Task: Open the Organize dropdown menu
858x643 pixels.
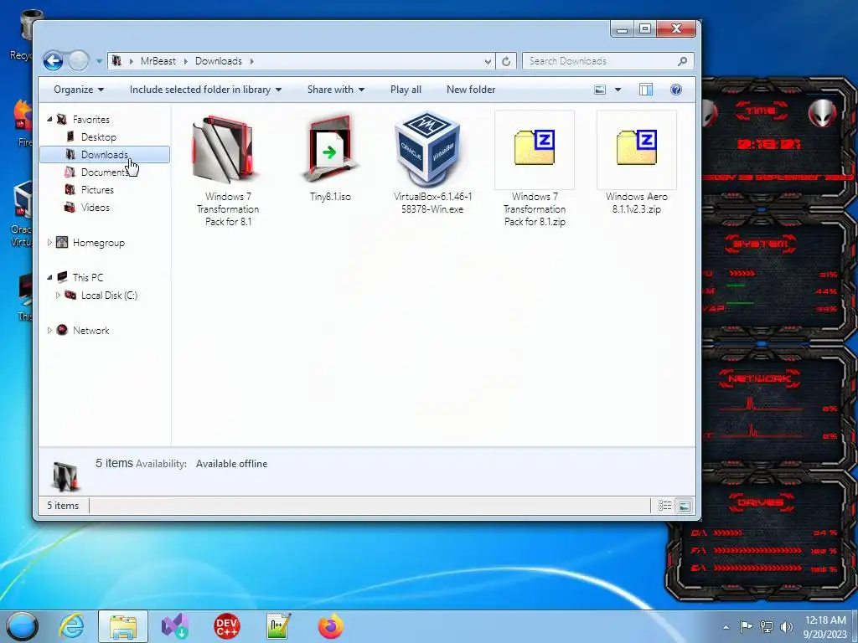Action: (x=79, y=90)
